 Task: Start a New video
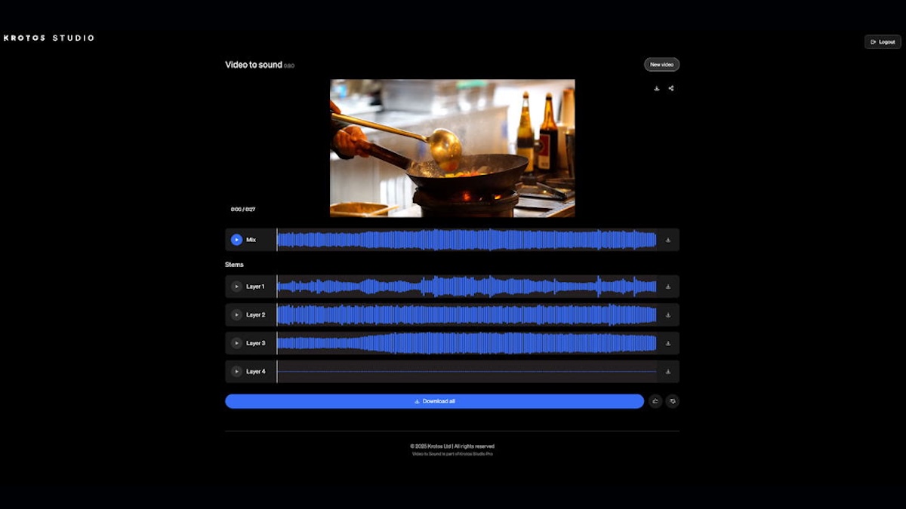pos(660,64)
